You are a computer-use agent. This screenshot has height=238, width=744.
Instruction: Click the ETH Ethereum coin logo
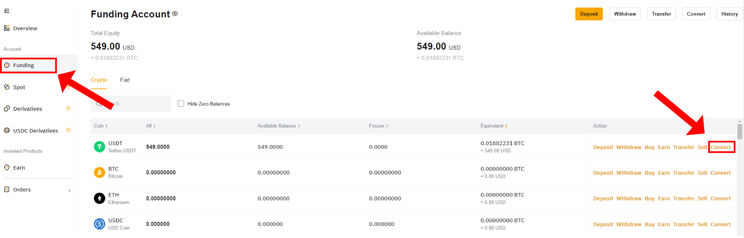click(x=100, y=198)
